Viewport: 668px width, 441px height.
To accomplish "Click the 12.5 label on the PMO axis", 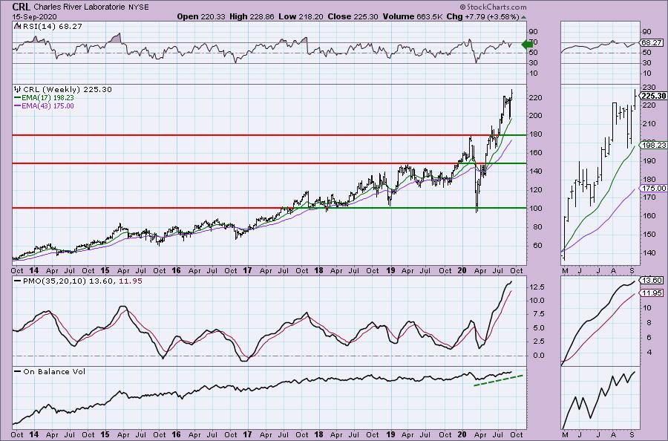I will pyautogui.click(x=537, y=287).
